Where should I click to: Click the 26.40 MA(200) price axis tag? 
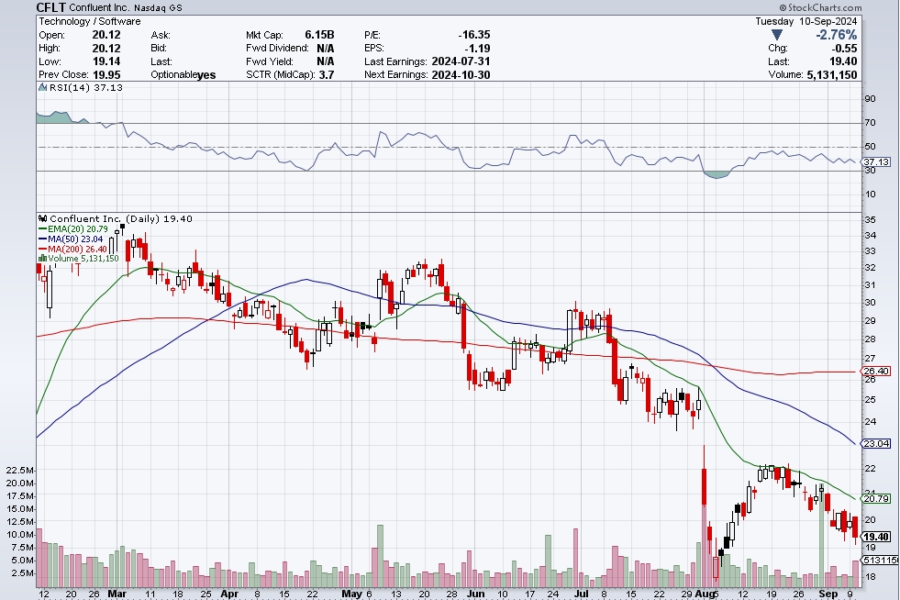point(876,372)
